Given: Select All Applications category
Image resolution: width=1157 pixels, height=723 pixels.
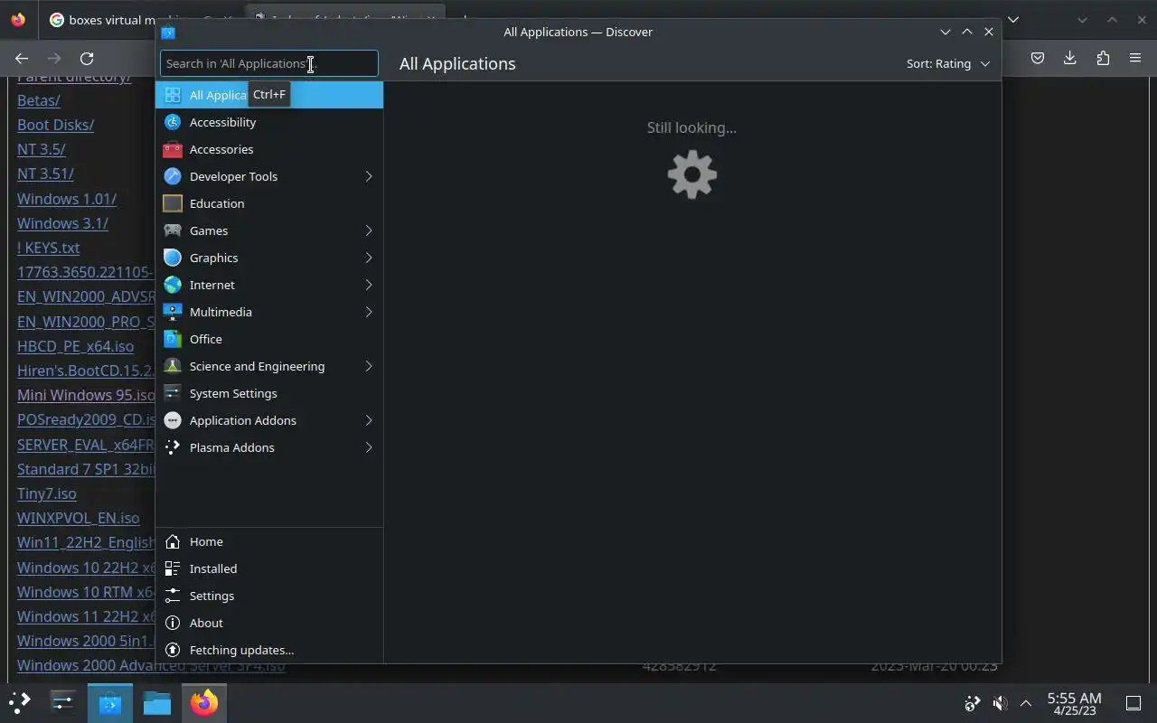Looking at the screenshot, I should (x=269, y=95).
